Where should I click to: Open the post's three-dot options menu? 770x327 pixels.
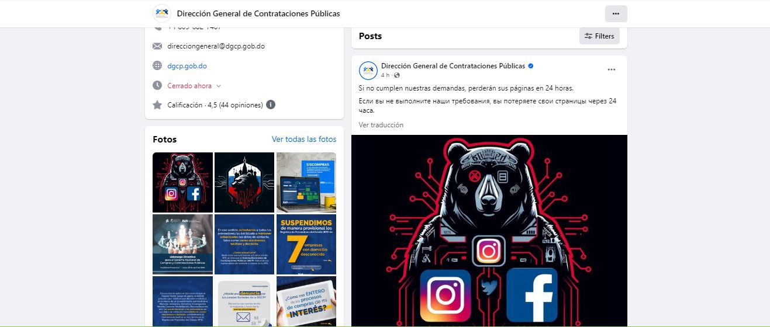click(x=611, y=69)
